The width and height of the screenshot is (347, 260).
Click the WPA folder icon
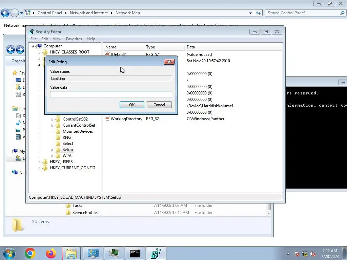point(58,155)
